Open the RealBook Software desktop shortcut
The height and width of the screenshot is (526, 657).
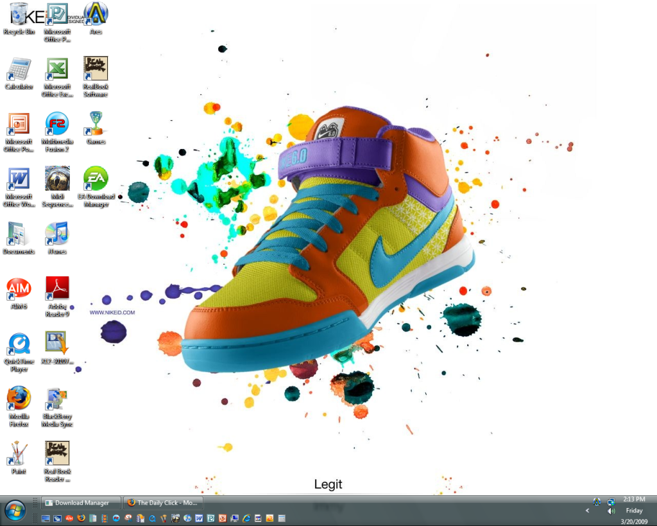[x=96, y=77]
